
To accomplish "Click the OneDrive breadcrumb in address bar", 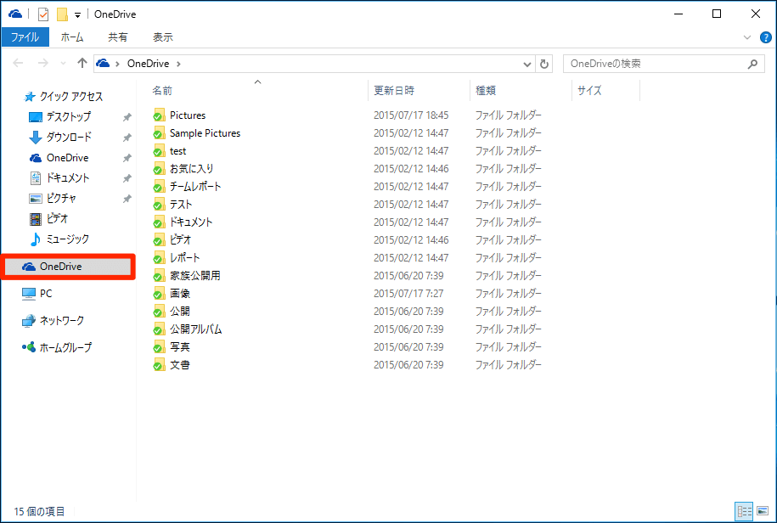I will tap(148, 64).
